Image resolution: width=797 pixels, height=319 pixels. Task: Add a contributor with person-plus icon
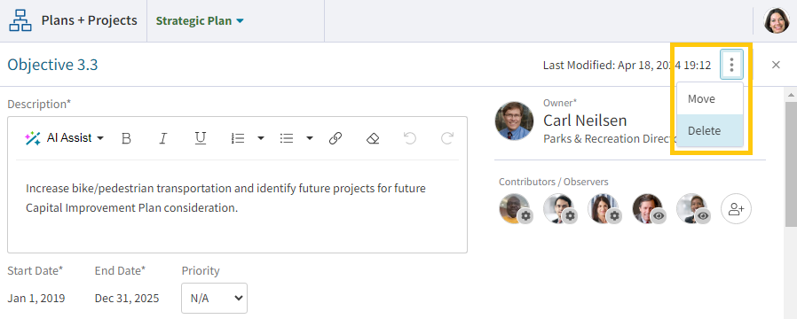[736, 208]
